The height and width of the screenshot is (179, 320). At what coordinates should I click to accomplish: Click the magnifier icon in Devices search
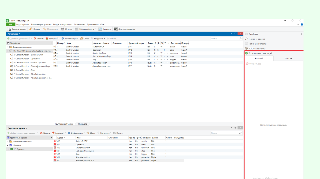coord(240,39)
